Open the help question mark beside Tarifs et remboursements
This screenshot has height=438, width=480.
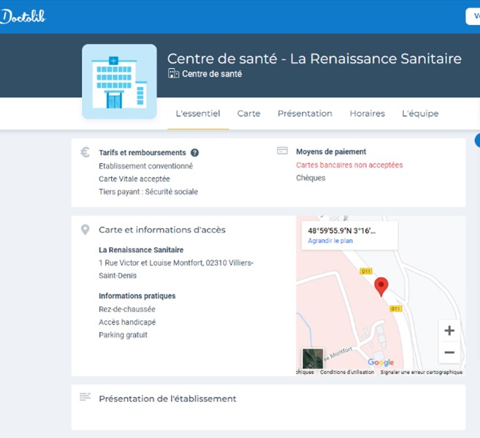point(194,153)
